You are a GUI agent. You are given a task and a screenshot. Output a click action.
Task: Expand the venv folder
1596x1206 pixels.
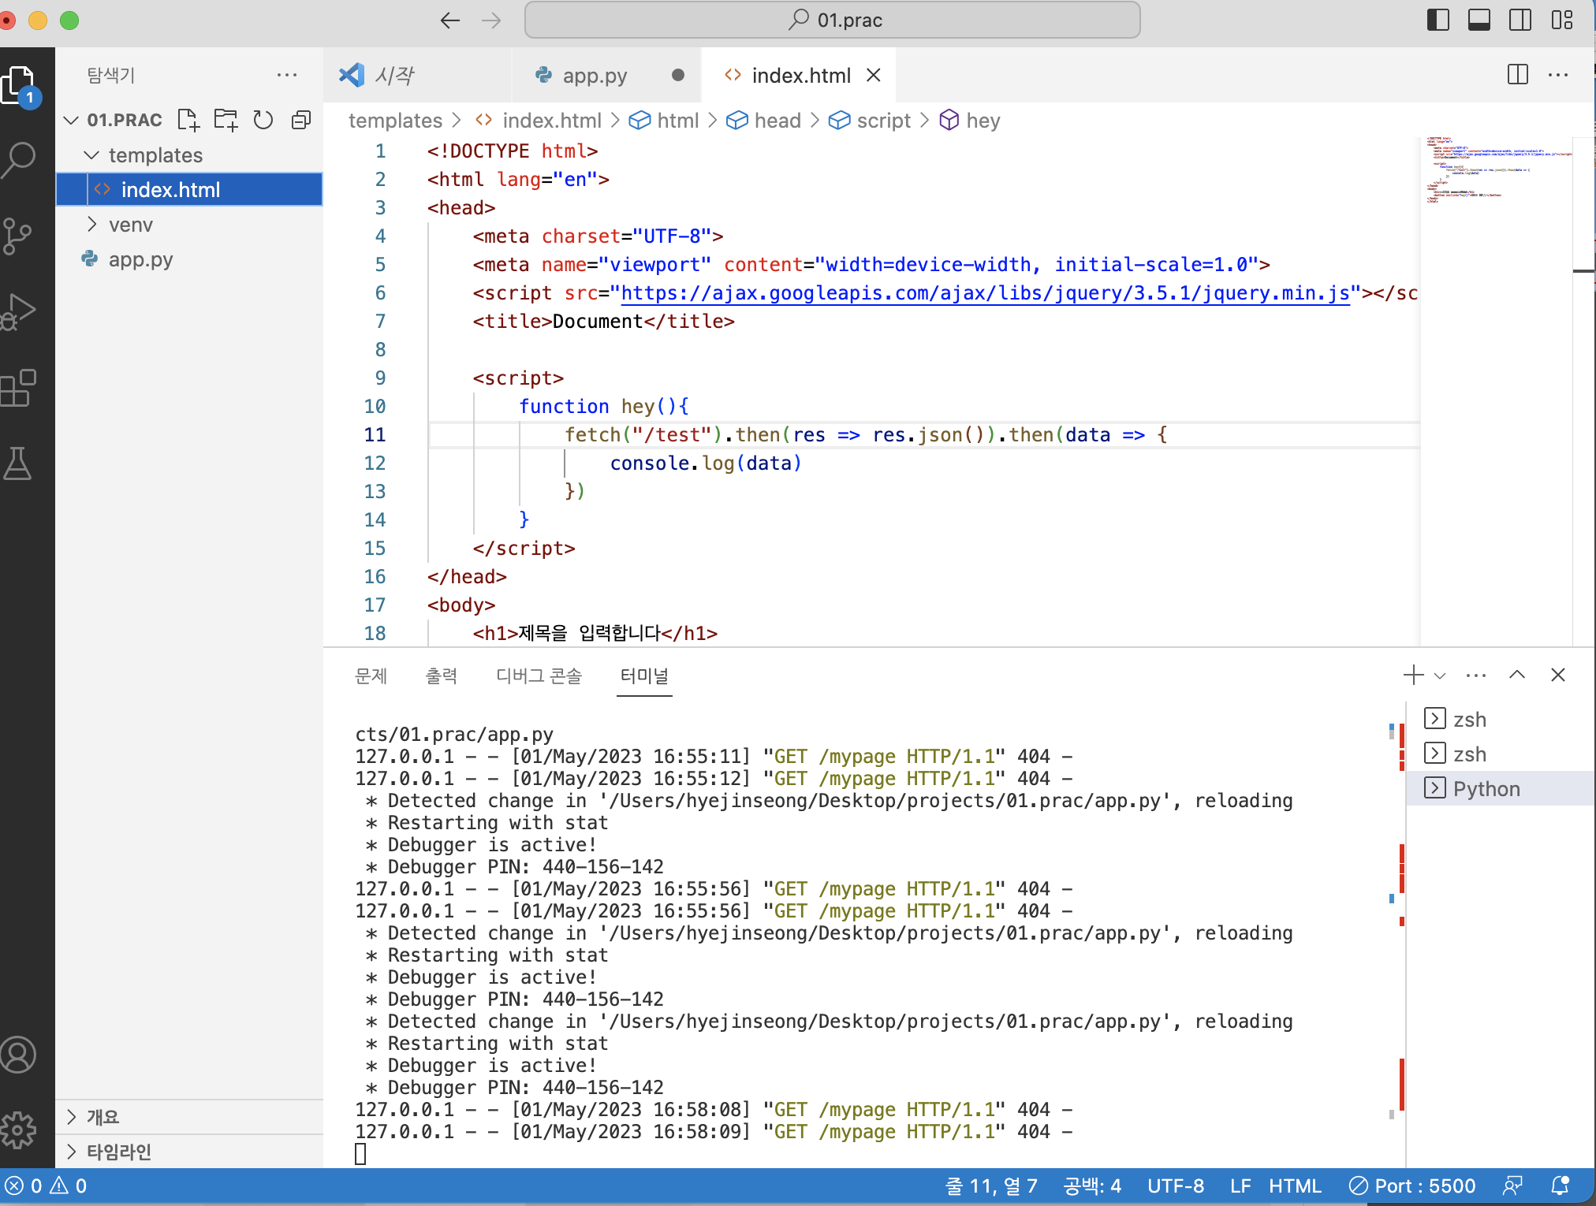point(91,225)
